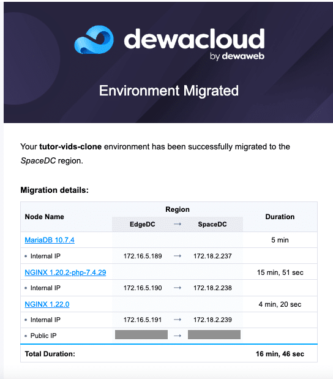Click the dewacloud cloud logo icon
Screen dimensions: 333x379
[94, 40]
